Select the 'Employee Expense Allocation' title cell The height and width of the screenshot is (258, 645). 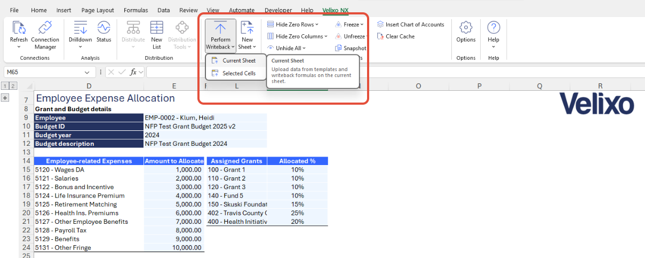coord(105,98)
